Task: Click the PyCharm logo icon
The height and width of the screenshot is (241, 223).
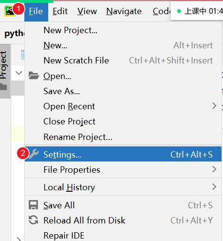Action: (x=9, y=11)
